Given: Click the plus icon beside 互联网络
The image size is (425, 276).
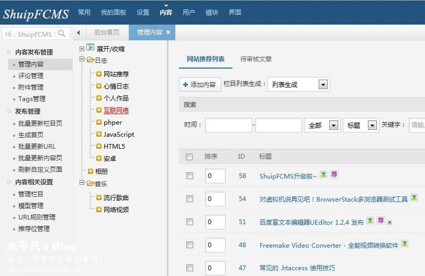Looking at the screenshot, I should [x=99, y=110].
